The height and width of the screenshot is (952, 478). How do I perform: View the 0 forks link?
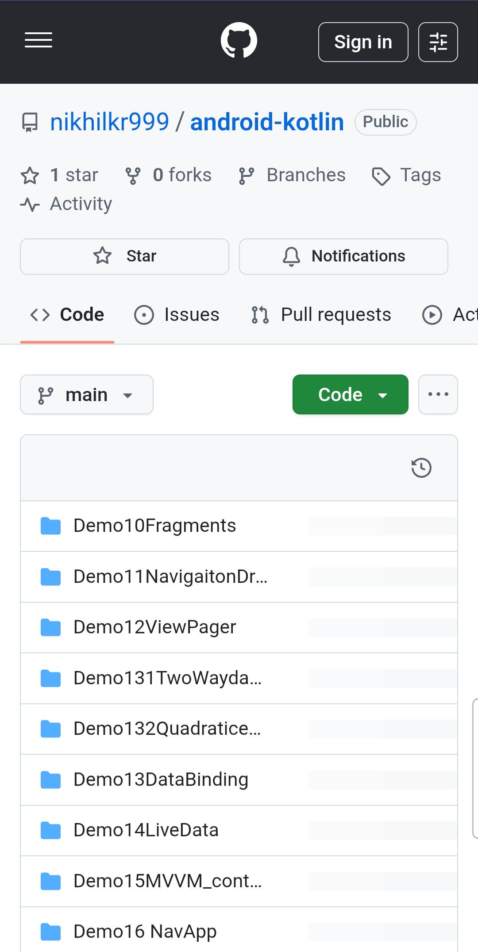pos(168,175)
